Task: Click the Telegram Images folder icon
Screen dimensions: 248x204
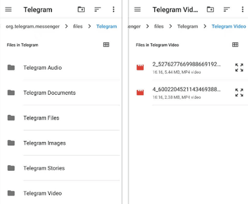Action: (11, 143)
